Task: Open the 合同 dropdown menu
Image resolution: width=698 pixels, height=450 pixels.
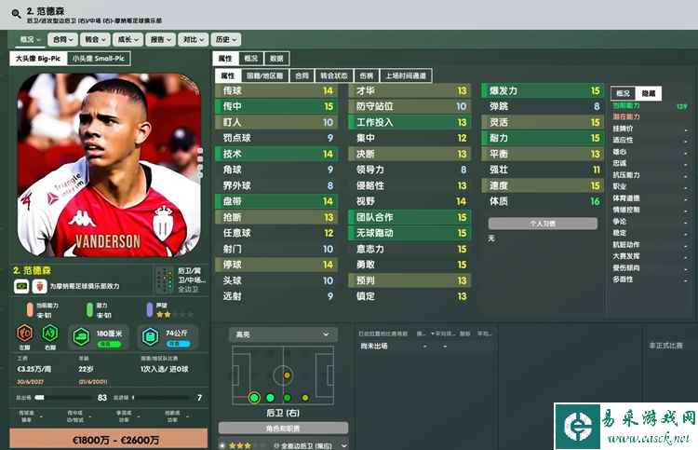Action: click(62, 40)
